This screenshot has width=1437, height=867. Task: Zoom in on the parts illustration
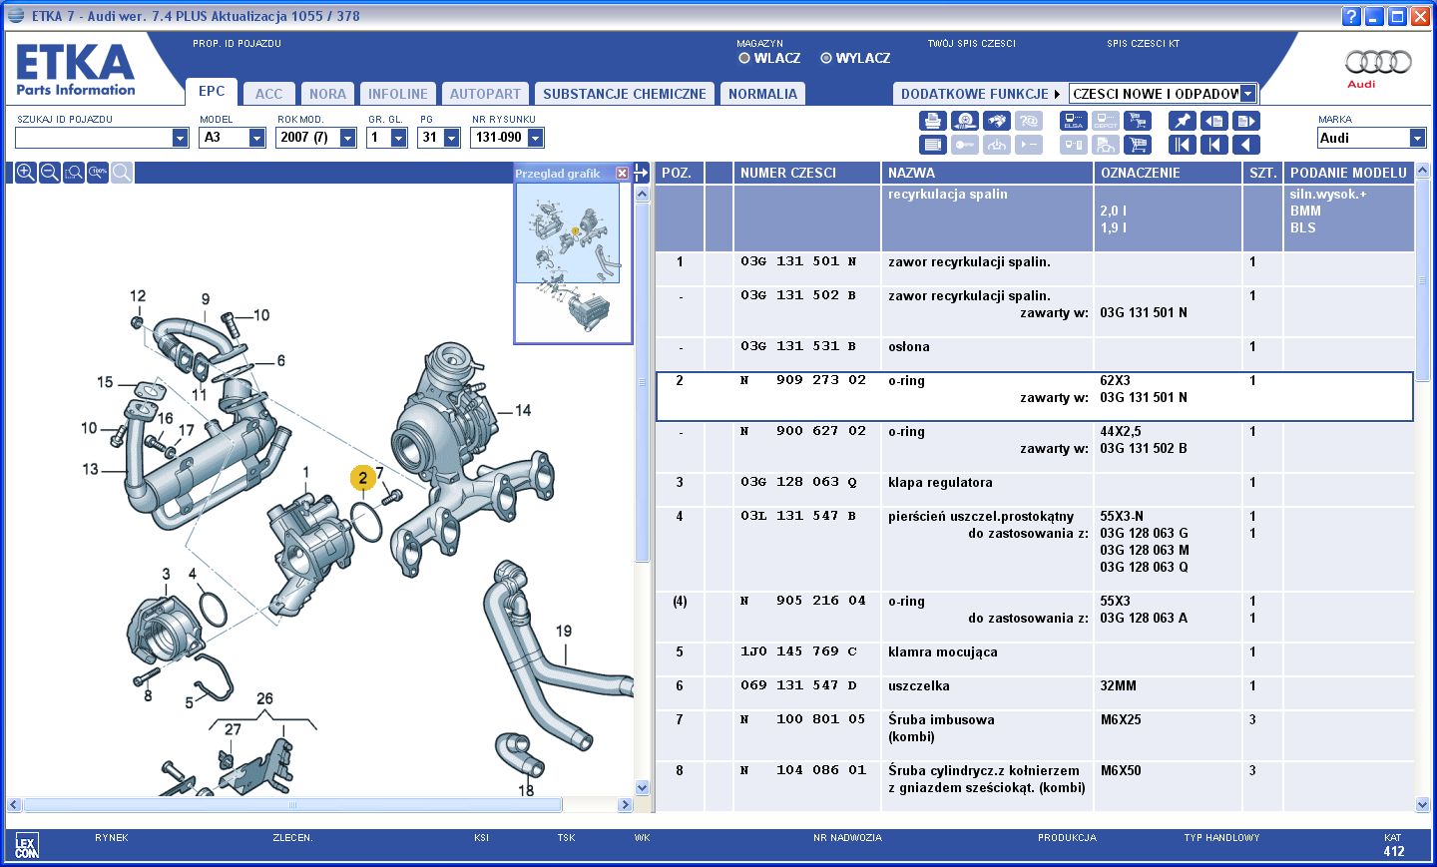click(x=26, y=173)
